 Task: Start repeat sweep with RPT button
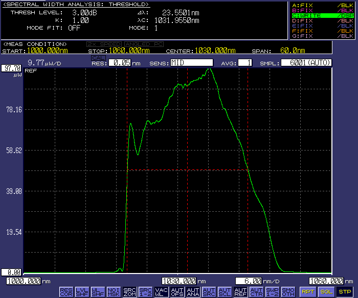coord(308,292)
